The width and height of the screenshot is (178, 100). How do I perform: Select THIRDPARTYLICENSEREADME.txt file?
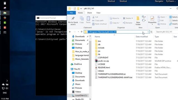point(112,74)
